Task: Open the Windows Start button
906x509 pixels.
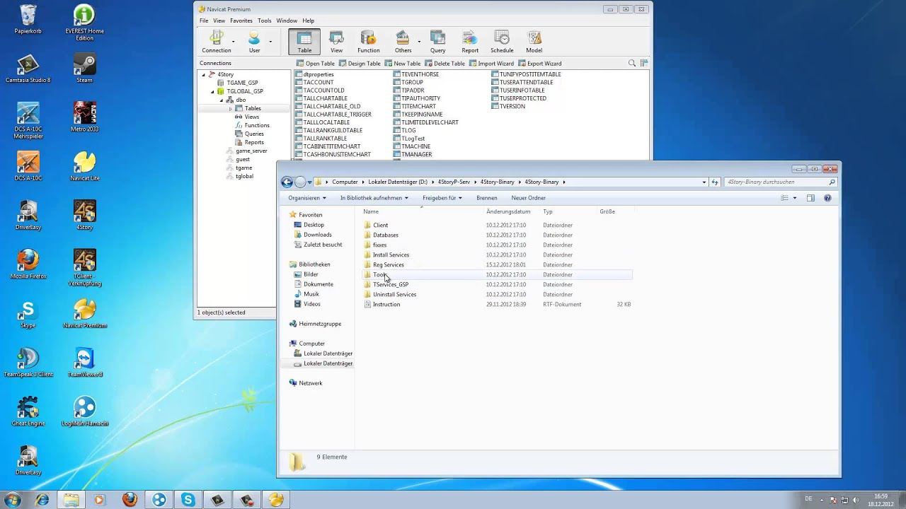Action: coord(12,500)
